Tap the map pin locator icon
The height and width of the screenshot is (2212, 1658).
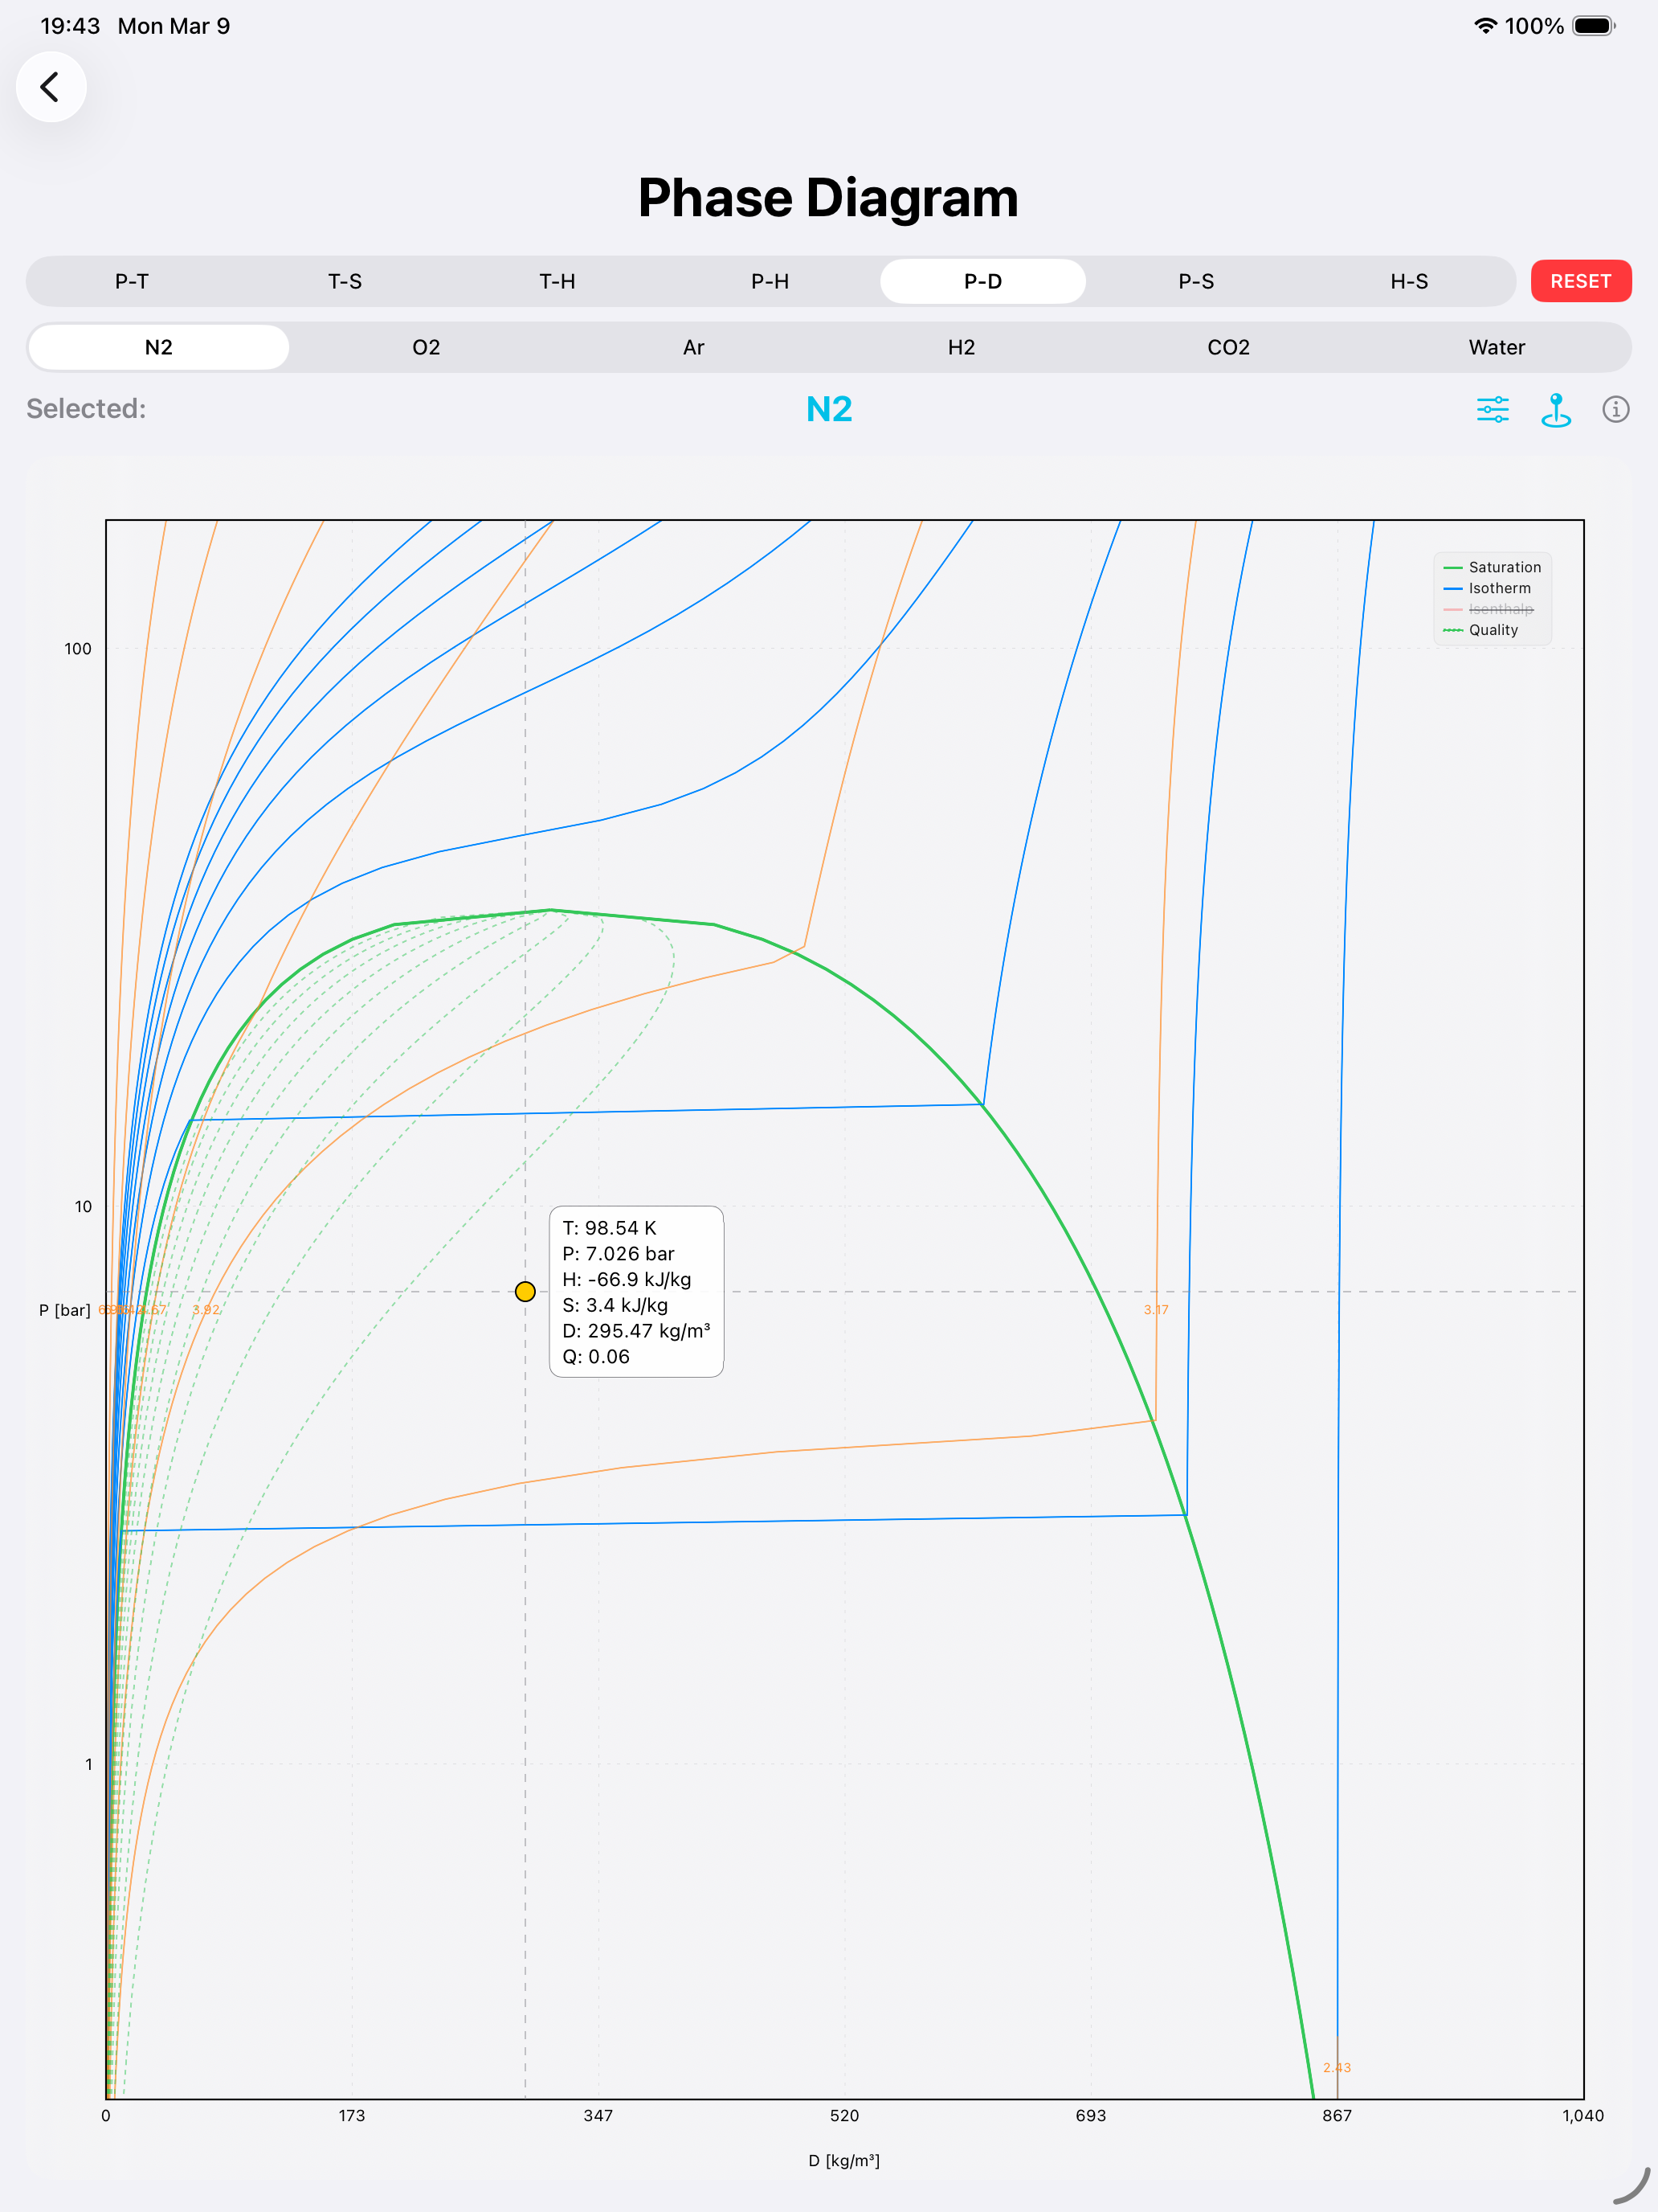coord(1555,409)
